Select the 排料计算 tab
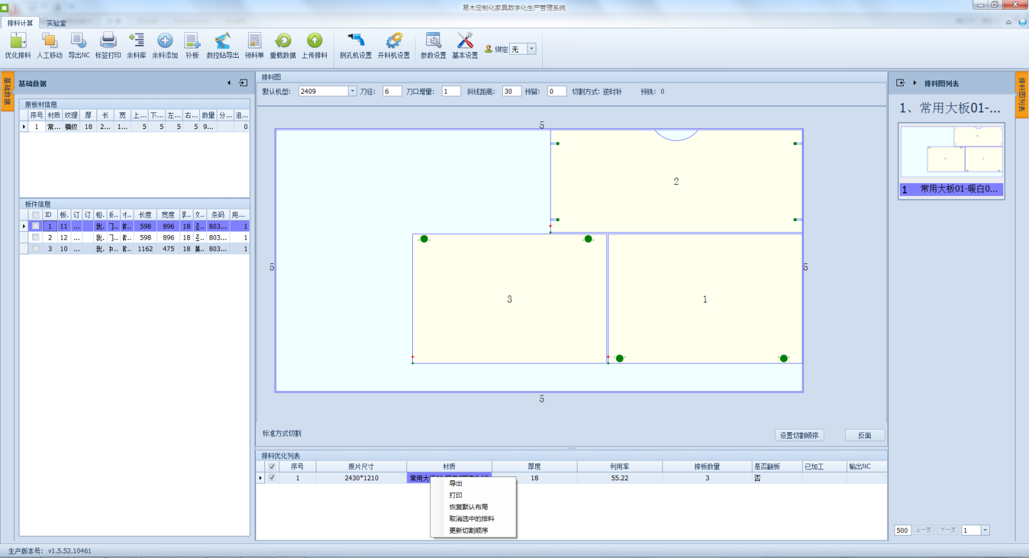The height and width of the screenshot is (558, 1029). click(x=20, y=23)
